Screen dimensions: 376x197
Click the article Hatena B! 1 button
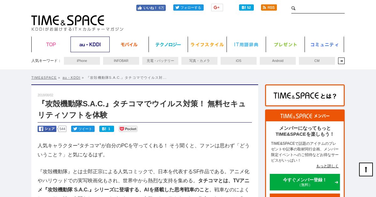(x=107, y=129)
